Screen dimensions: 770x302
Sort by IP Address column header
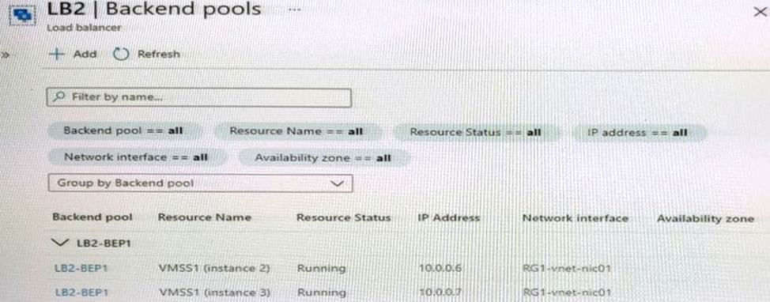coord(448,217)
